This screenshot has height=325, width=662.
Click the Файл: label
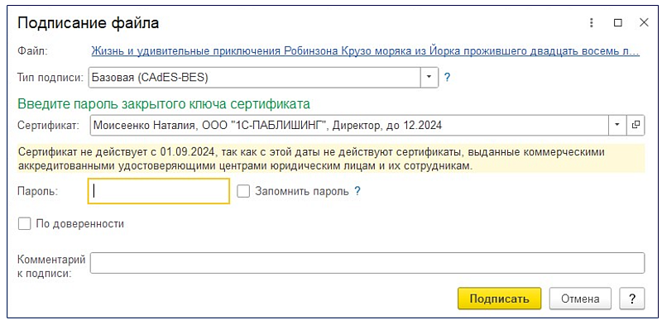pos(33,51)
